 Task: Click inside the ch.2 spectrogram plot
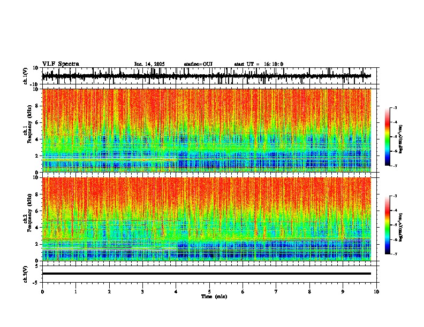tap(206, 219)
